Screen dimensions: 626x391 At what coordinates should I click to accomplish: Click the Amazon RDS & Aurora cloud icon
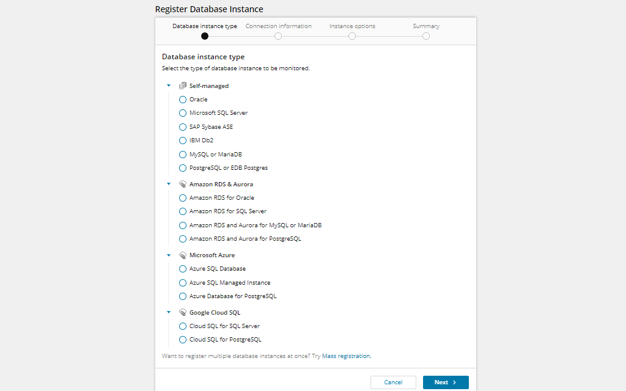click(182, 184)
